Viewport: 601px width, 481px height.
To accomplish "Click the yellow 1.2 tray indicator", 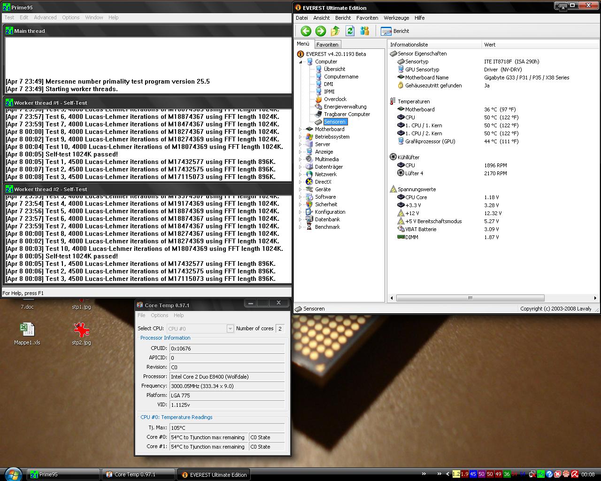I will (x=456, y=474).
